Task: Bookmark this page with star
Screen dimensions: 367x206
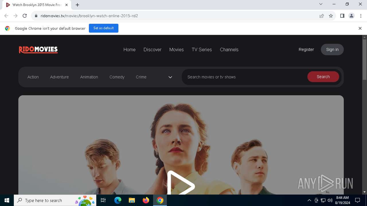Action: pos(331,16)
